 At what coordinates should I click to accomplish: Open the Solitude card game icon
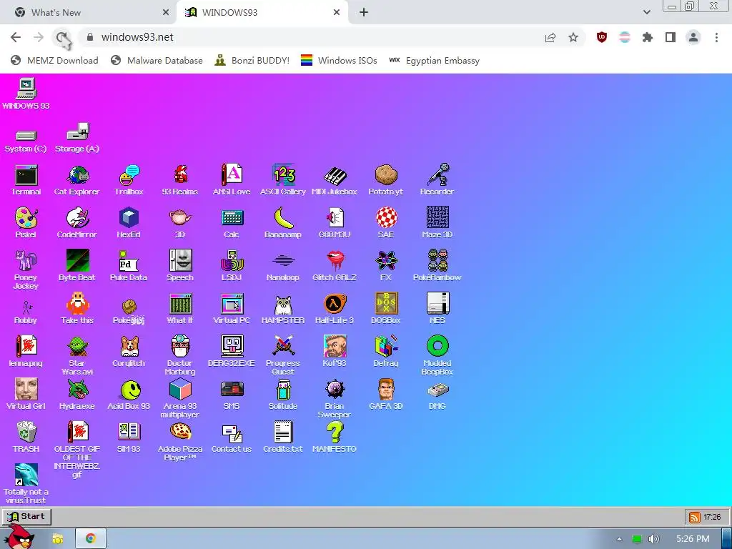[x=283, y=395]
